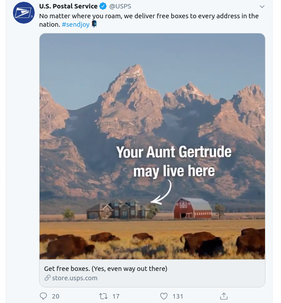
Task: Share the tweet via upload arrow icon
Action: pyautogui.click(x=224, y=296)
